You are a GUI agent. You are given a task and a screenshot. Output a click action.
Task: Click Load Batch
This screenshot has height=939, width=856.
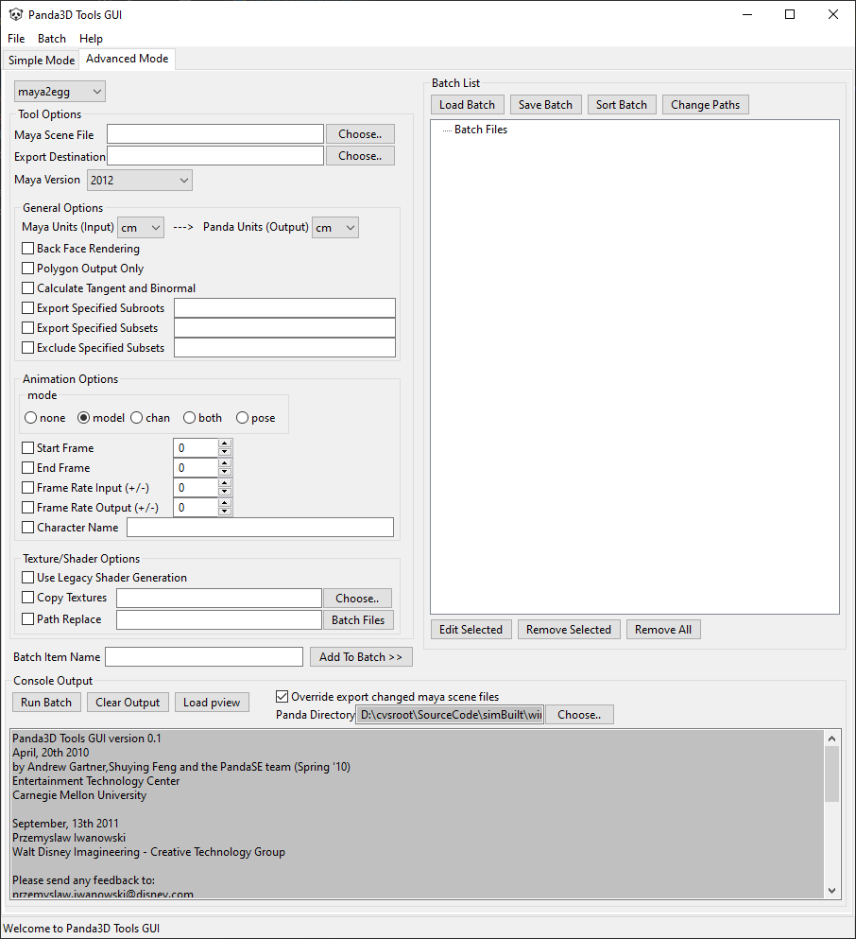pos(467,105)
